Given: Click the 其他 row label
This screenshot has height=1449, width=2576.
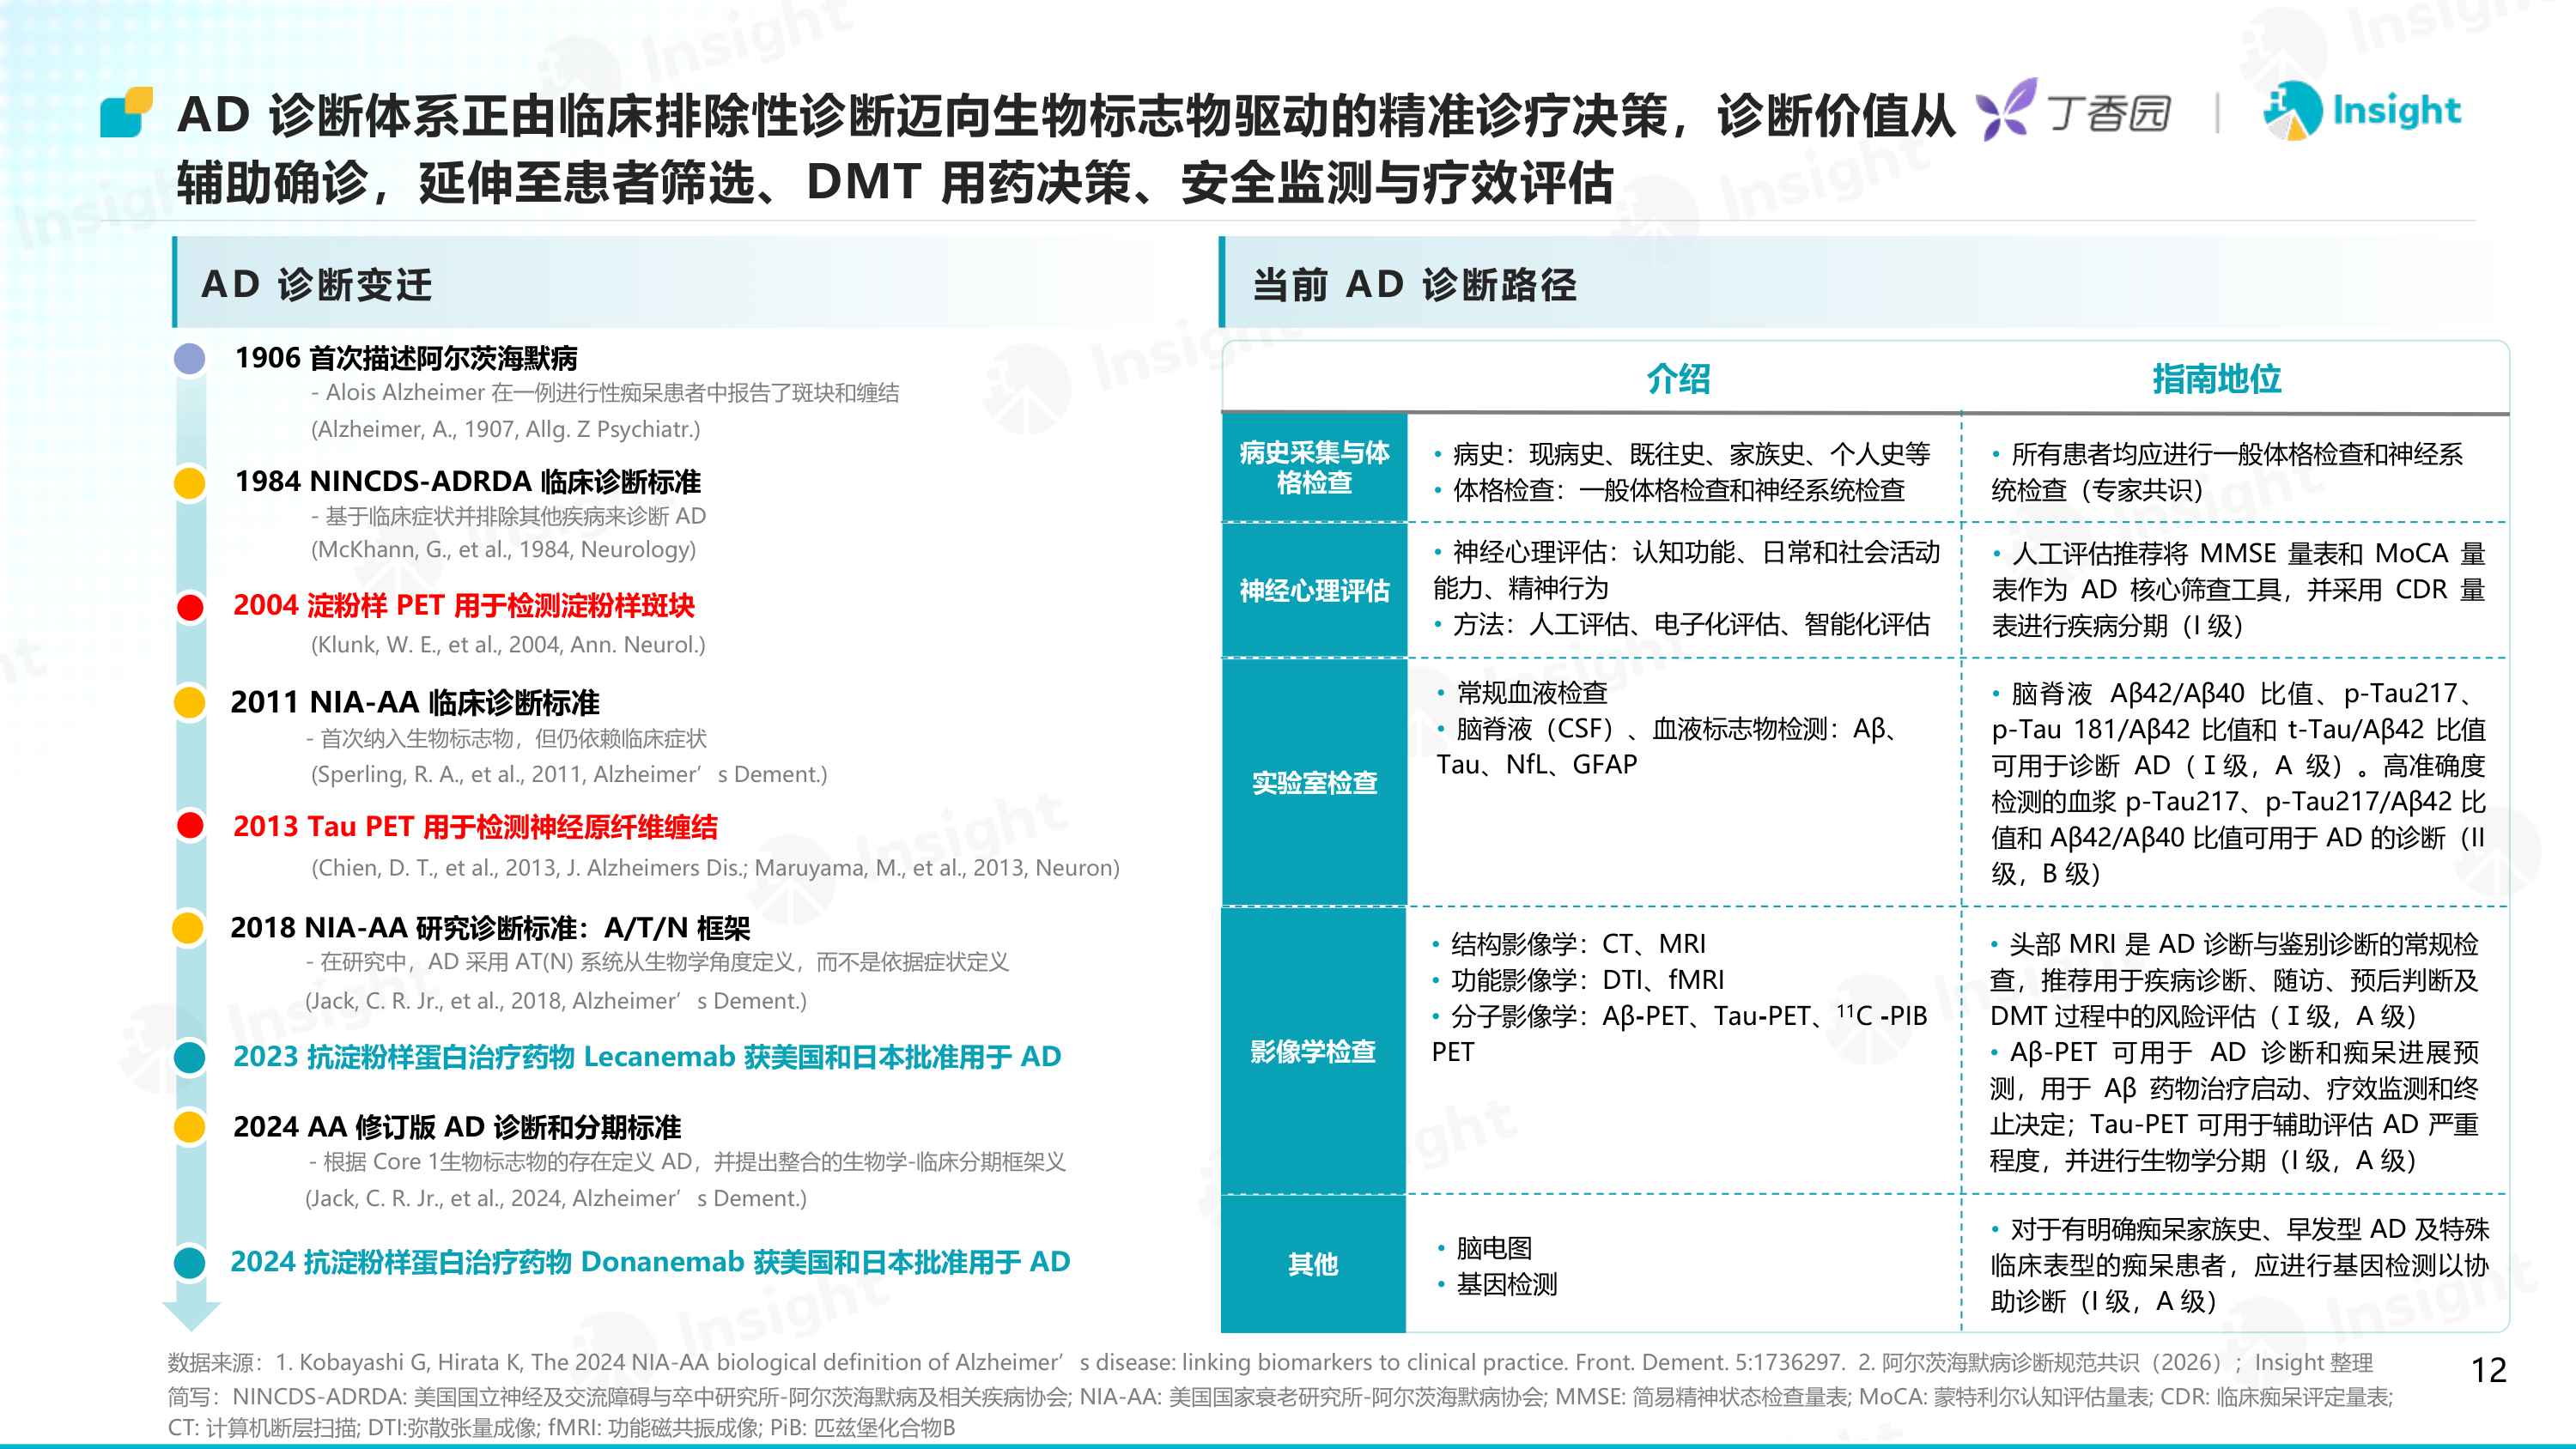Looking at the screenshot, I should click(x=1314, y=1264).
